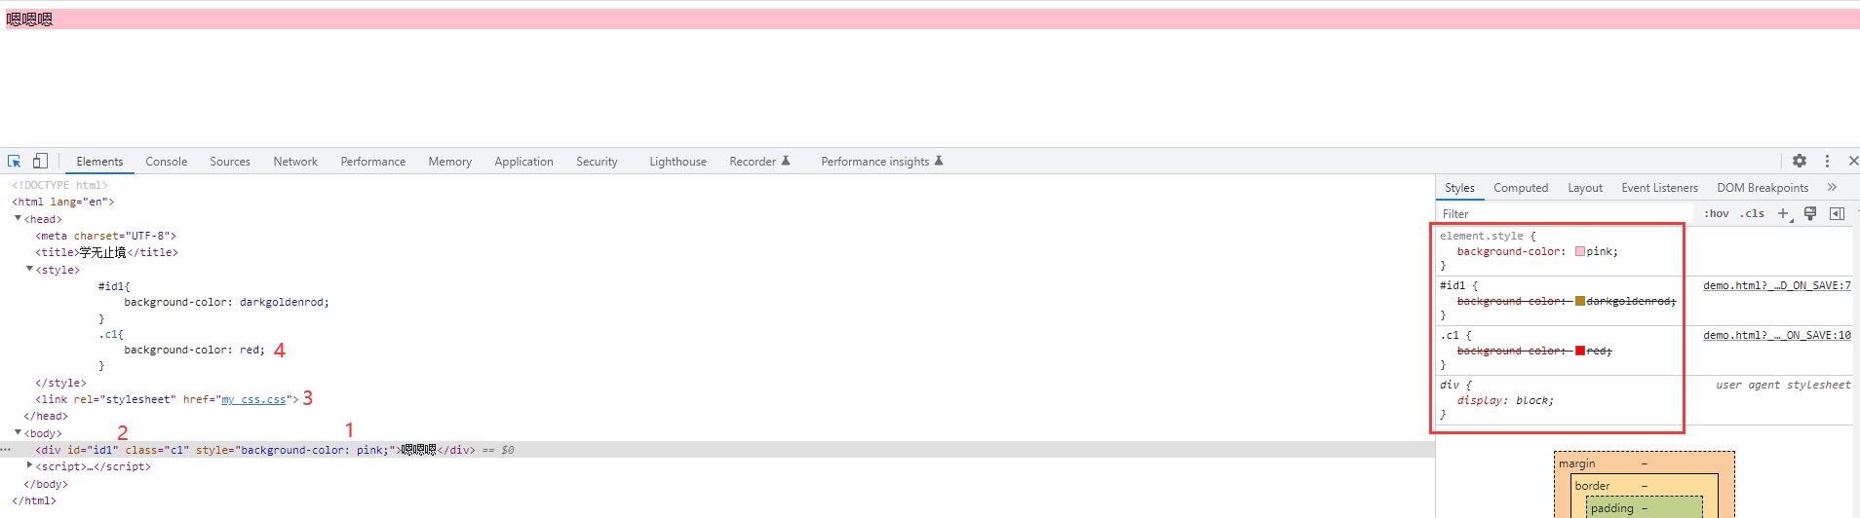This screenshot has width=1860, height=518.
Task: Select the Computed sub-tab
Action: [1521, 188]
